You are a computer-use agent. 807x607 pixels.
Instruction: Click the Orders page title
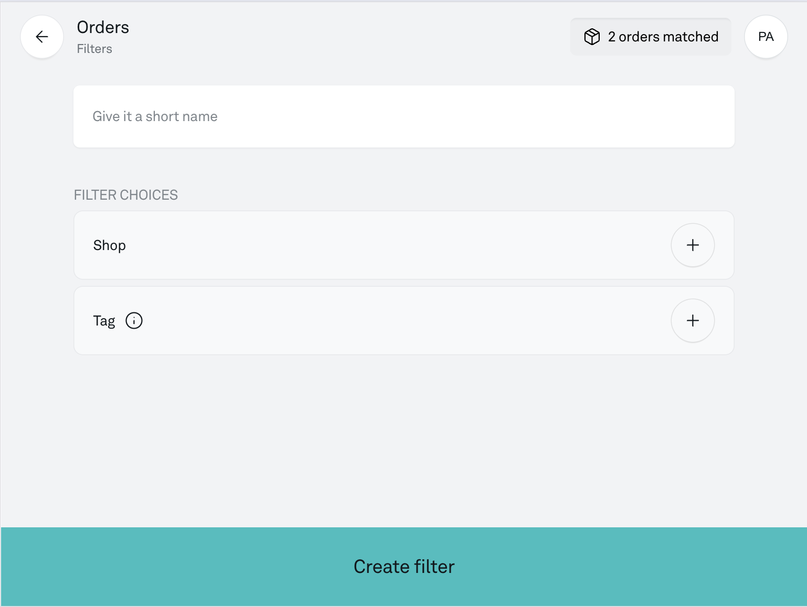[103, 27]
